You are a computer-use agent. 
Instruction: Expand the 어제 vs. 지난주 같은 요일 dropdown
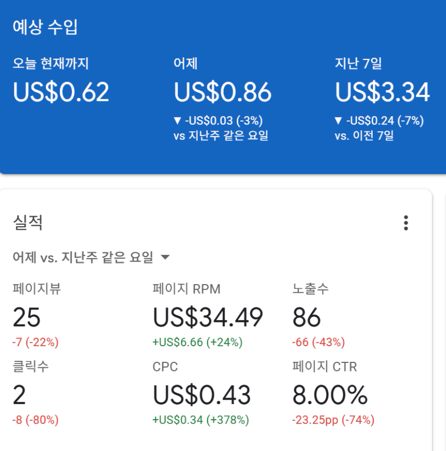pos(166,257)
